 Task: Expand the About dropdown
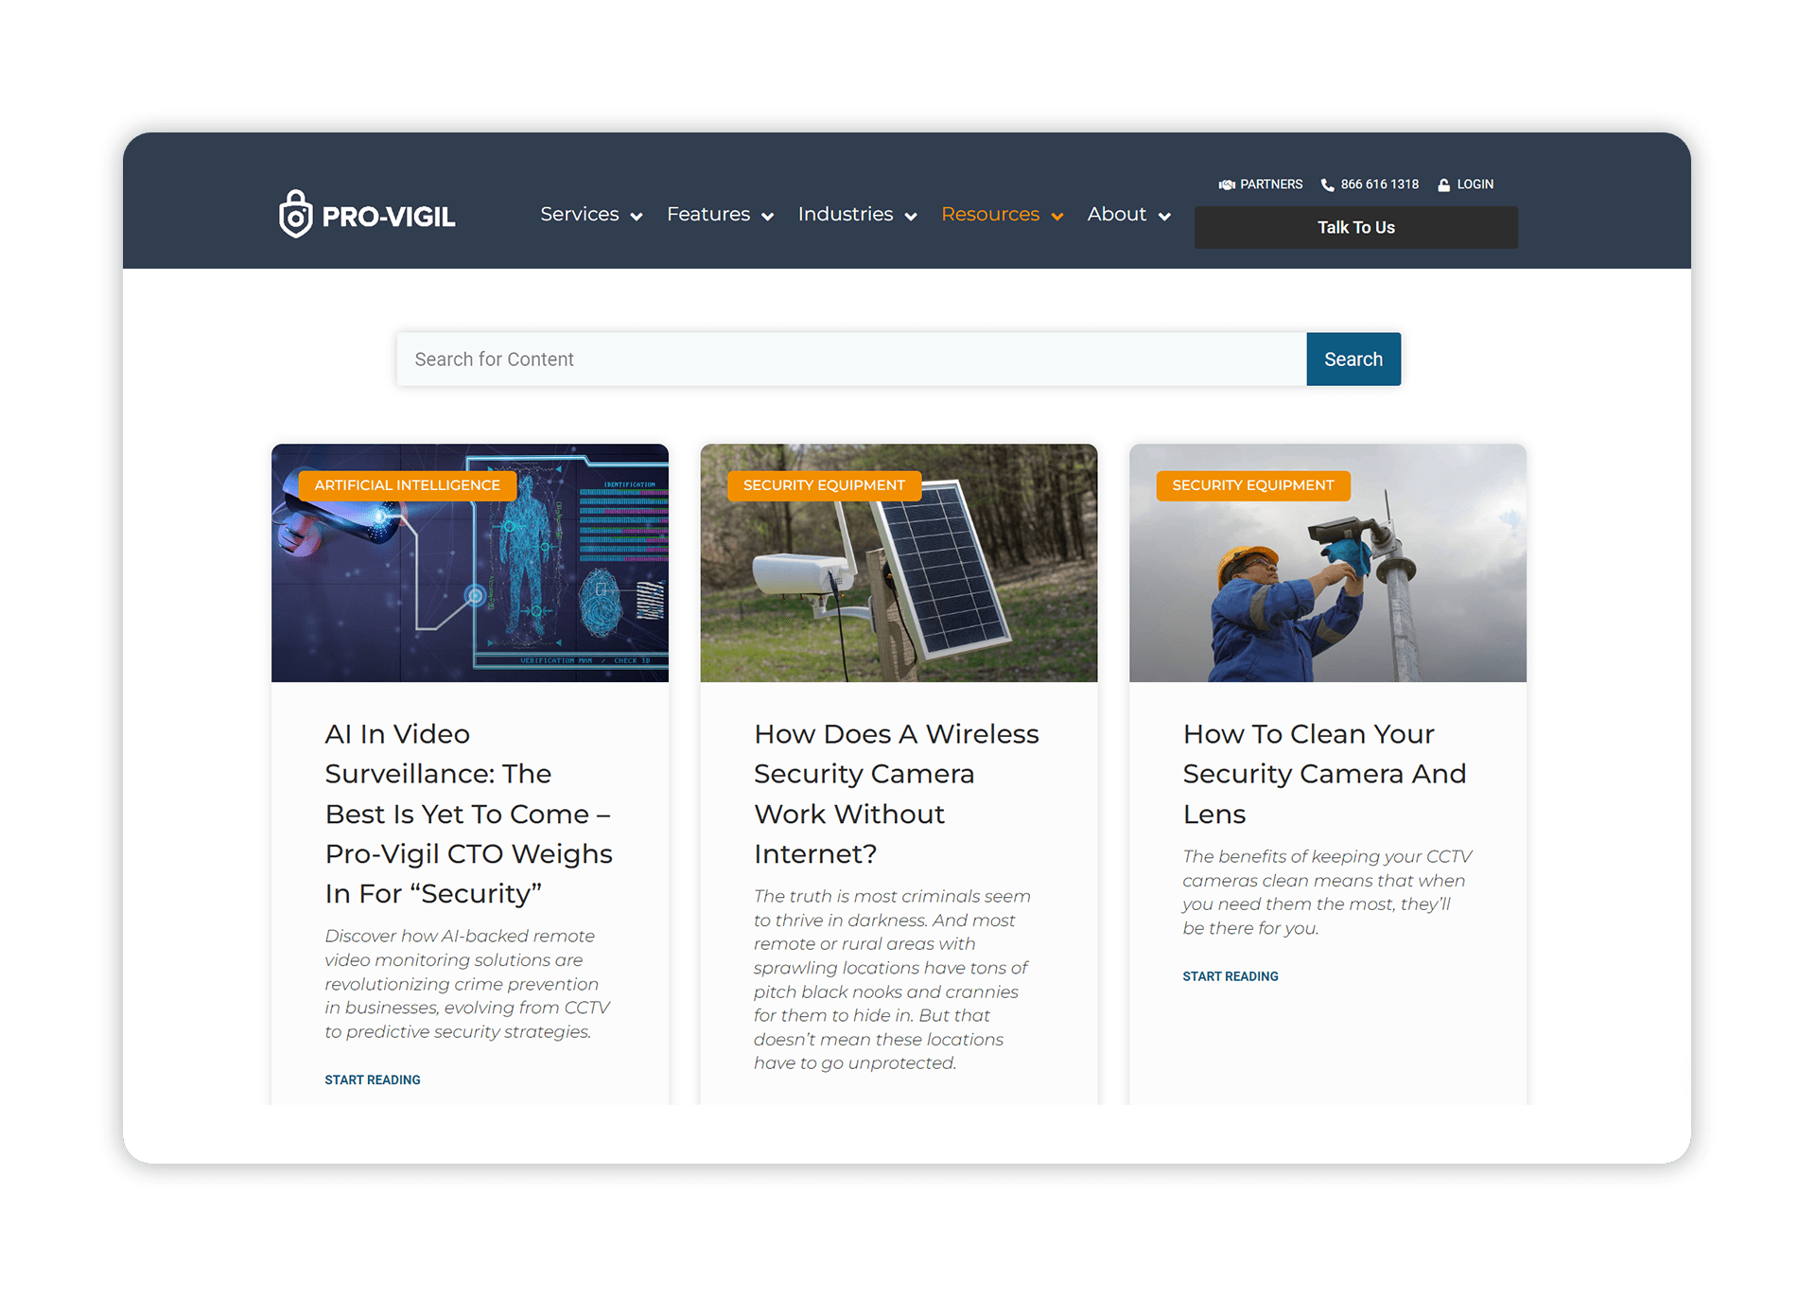(x=1117, y=215)
